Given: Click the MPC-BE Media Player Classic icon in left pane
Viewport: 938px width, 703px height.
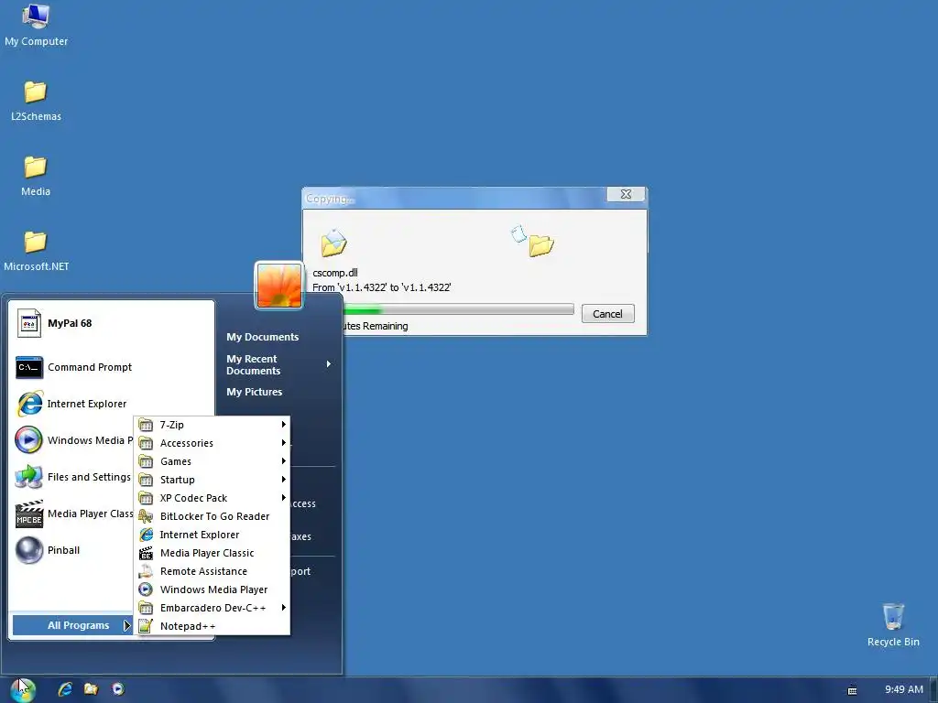Looking at the screenshot, I should pos(28,514).
